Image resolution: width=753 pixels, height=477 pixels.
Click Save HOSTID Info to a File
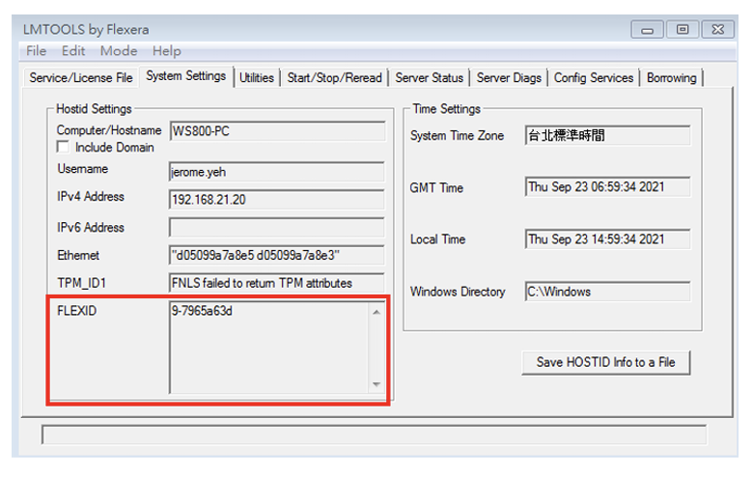click(x=606, y=363)
